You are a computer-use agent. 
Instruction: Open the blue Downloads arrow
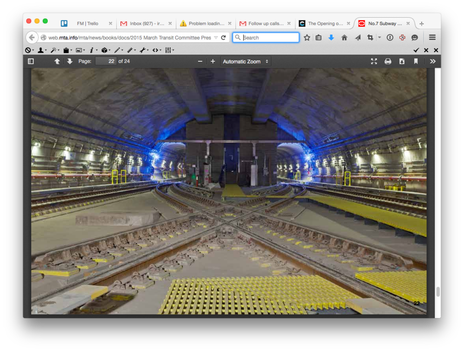[x=331, y=38]
